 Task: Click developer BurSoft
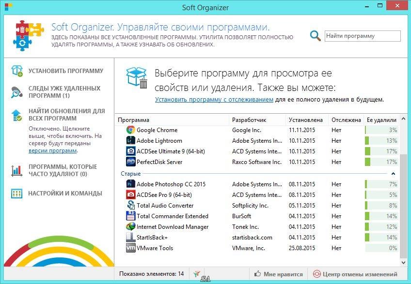[241, 216]
